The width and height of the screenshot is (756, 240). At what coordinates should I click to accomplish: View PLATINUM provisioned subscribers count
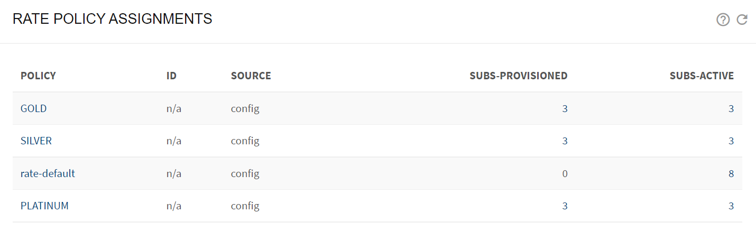click(x=565, y=206)
